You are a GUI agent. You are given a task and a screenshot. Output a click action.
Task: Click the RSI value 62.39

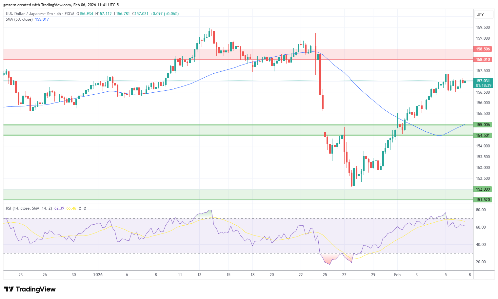click(59, 208)
